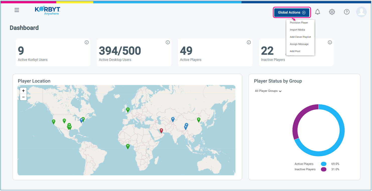Click the Korbyt Anywhere logo
372x191 pixels.
pyautogui.click(x=47, y=11)
